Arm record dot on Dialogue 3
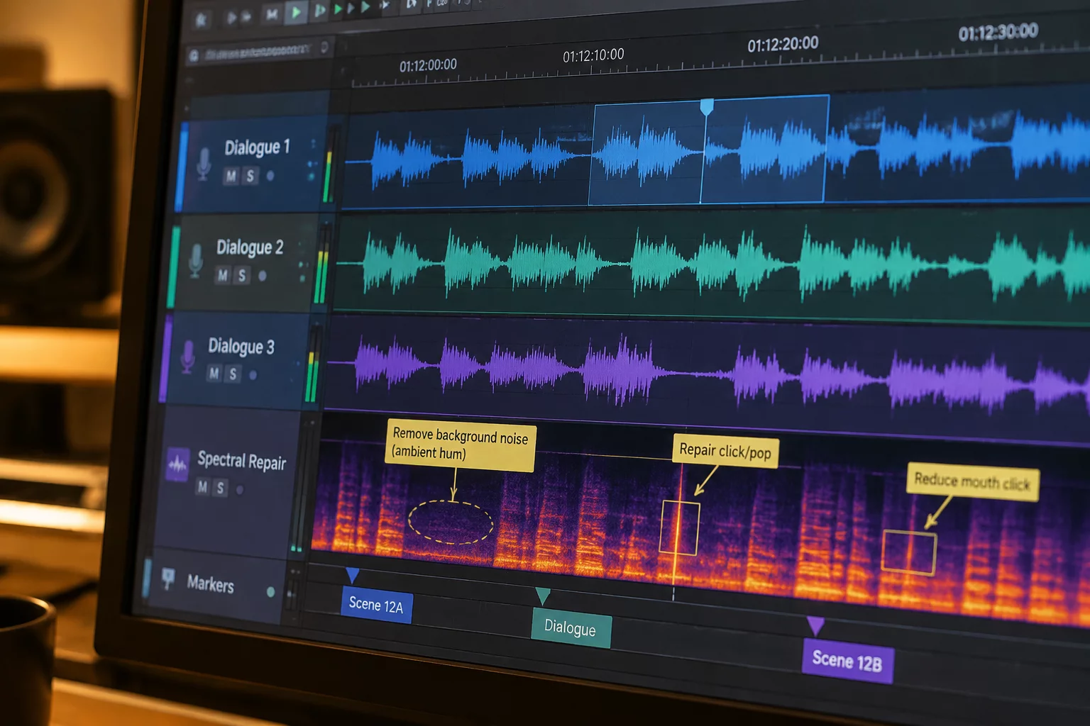 click(x=253, y=374)
